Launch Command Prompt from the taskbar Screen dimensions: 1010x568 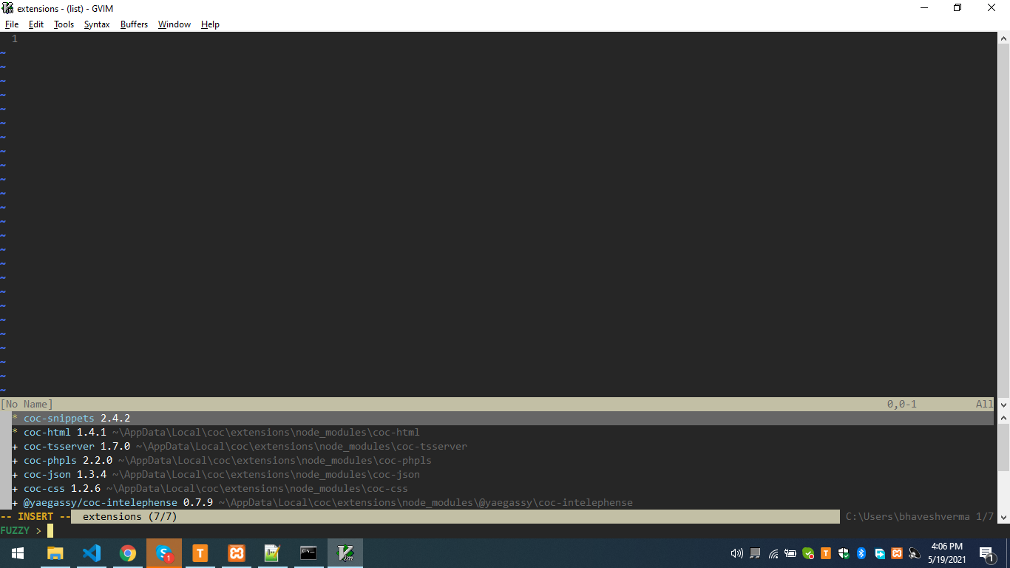[x=308, y=552]
